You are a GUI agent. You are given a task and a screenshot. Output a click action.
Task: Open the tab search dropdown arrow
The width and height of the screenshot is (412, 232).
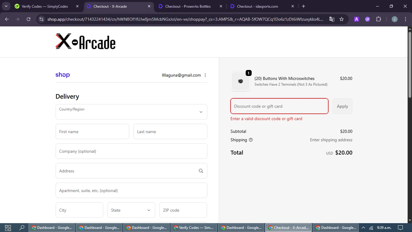coord(6,6)
